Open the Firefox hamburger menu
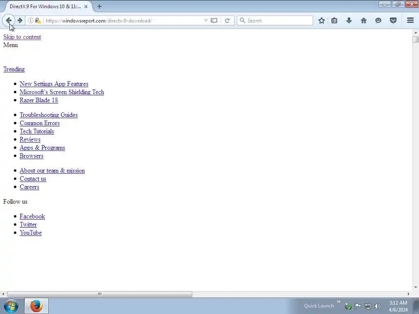 click(410, 20)
